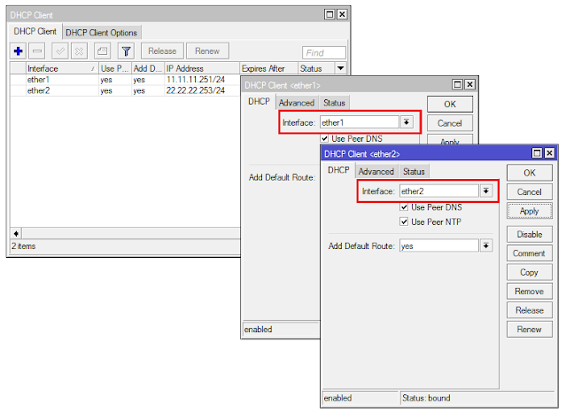
Task: Click OK in the ether1 window
Action: pyautogui.click(x=450, y=105)
